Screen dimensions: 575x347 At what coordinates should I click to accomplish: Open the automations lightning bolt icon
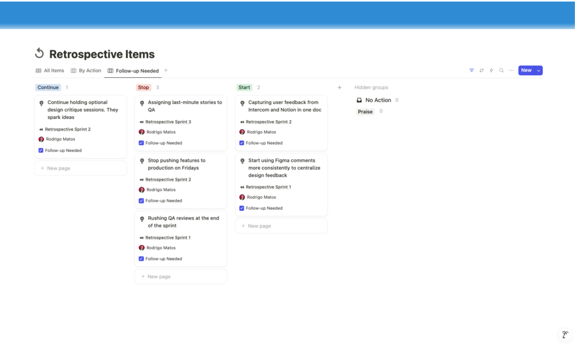tap(491, 70)
